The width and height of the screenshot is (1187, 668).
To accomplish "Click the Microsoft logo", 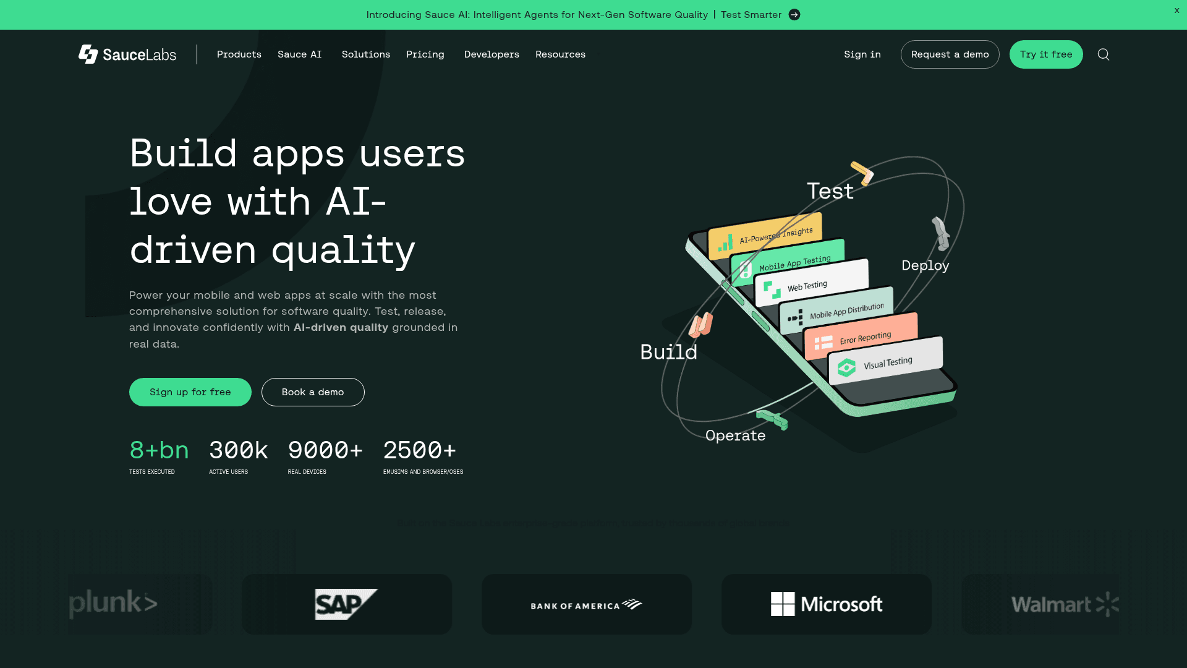I will (x=827, y=604).
